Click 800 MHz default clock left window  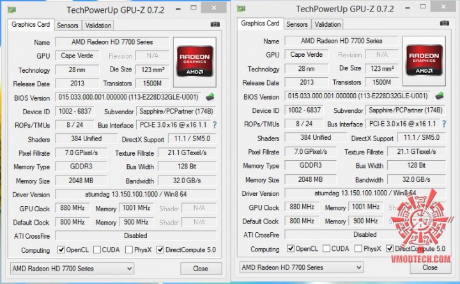click(x=72, y=222)
